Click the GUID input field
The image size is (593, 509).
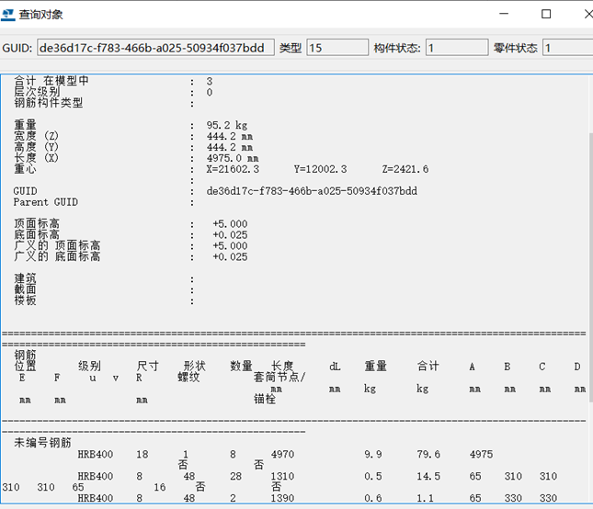pyautogui.click(x=155, y=48)
